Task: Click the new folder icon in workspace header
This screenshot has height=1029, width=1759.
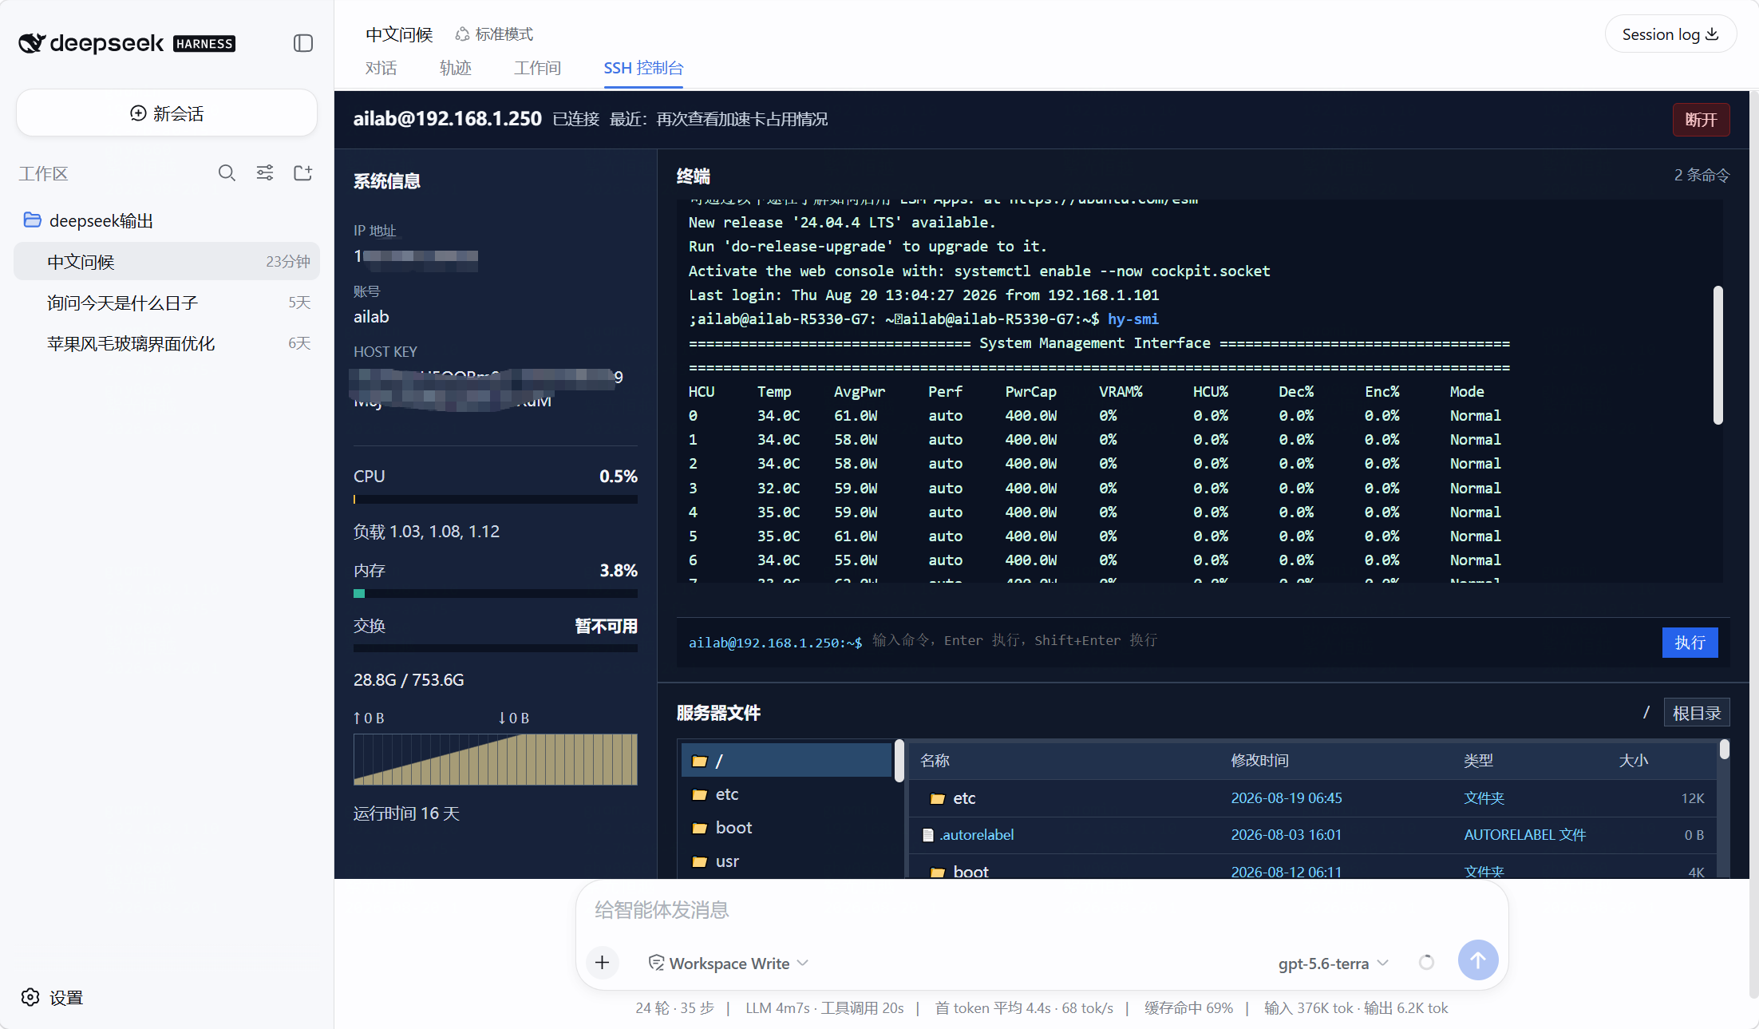Action: [x=302, y=173]
